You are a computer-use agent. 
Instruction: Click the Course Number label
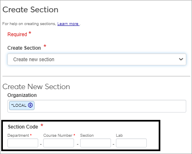pos(58,136)
